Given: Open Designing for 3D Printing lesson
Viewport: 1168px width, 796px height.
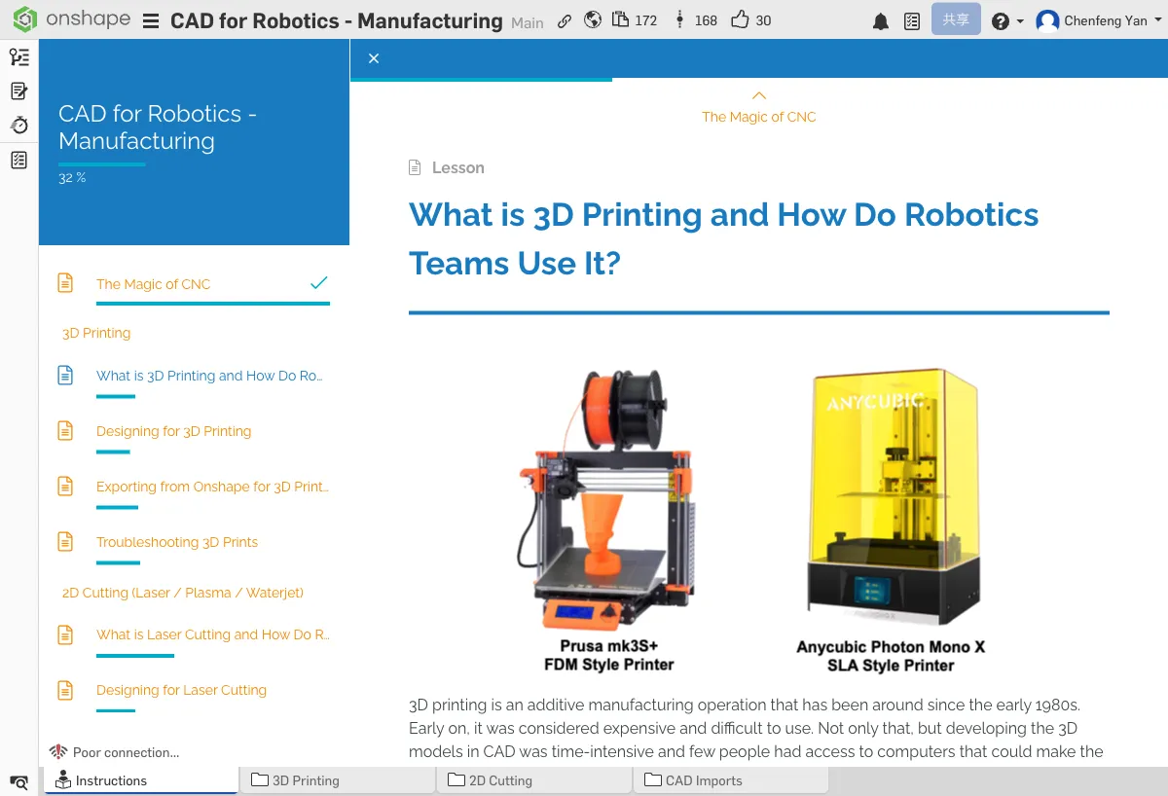Looking at the screenshot, I should pos(173,431).
